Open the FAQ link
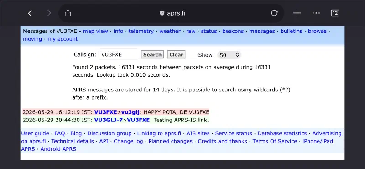Screen dimensions: 365x169 pos(60,133)
